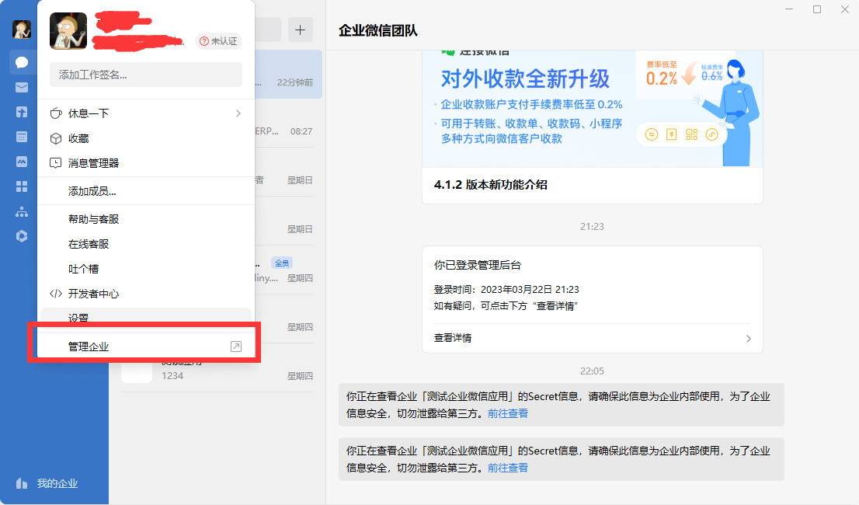Click the large profile avatar in popup
Viewport: 859px width, 505px height.
(68, 31)
